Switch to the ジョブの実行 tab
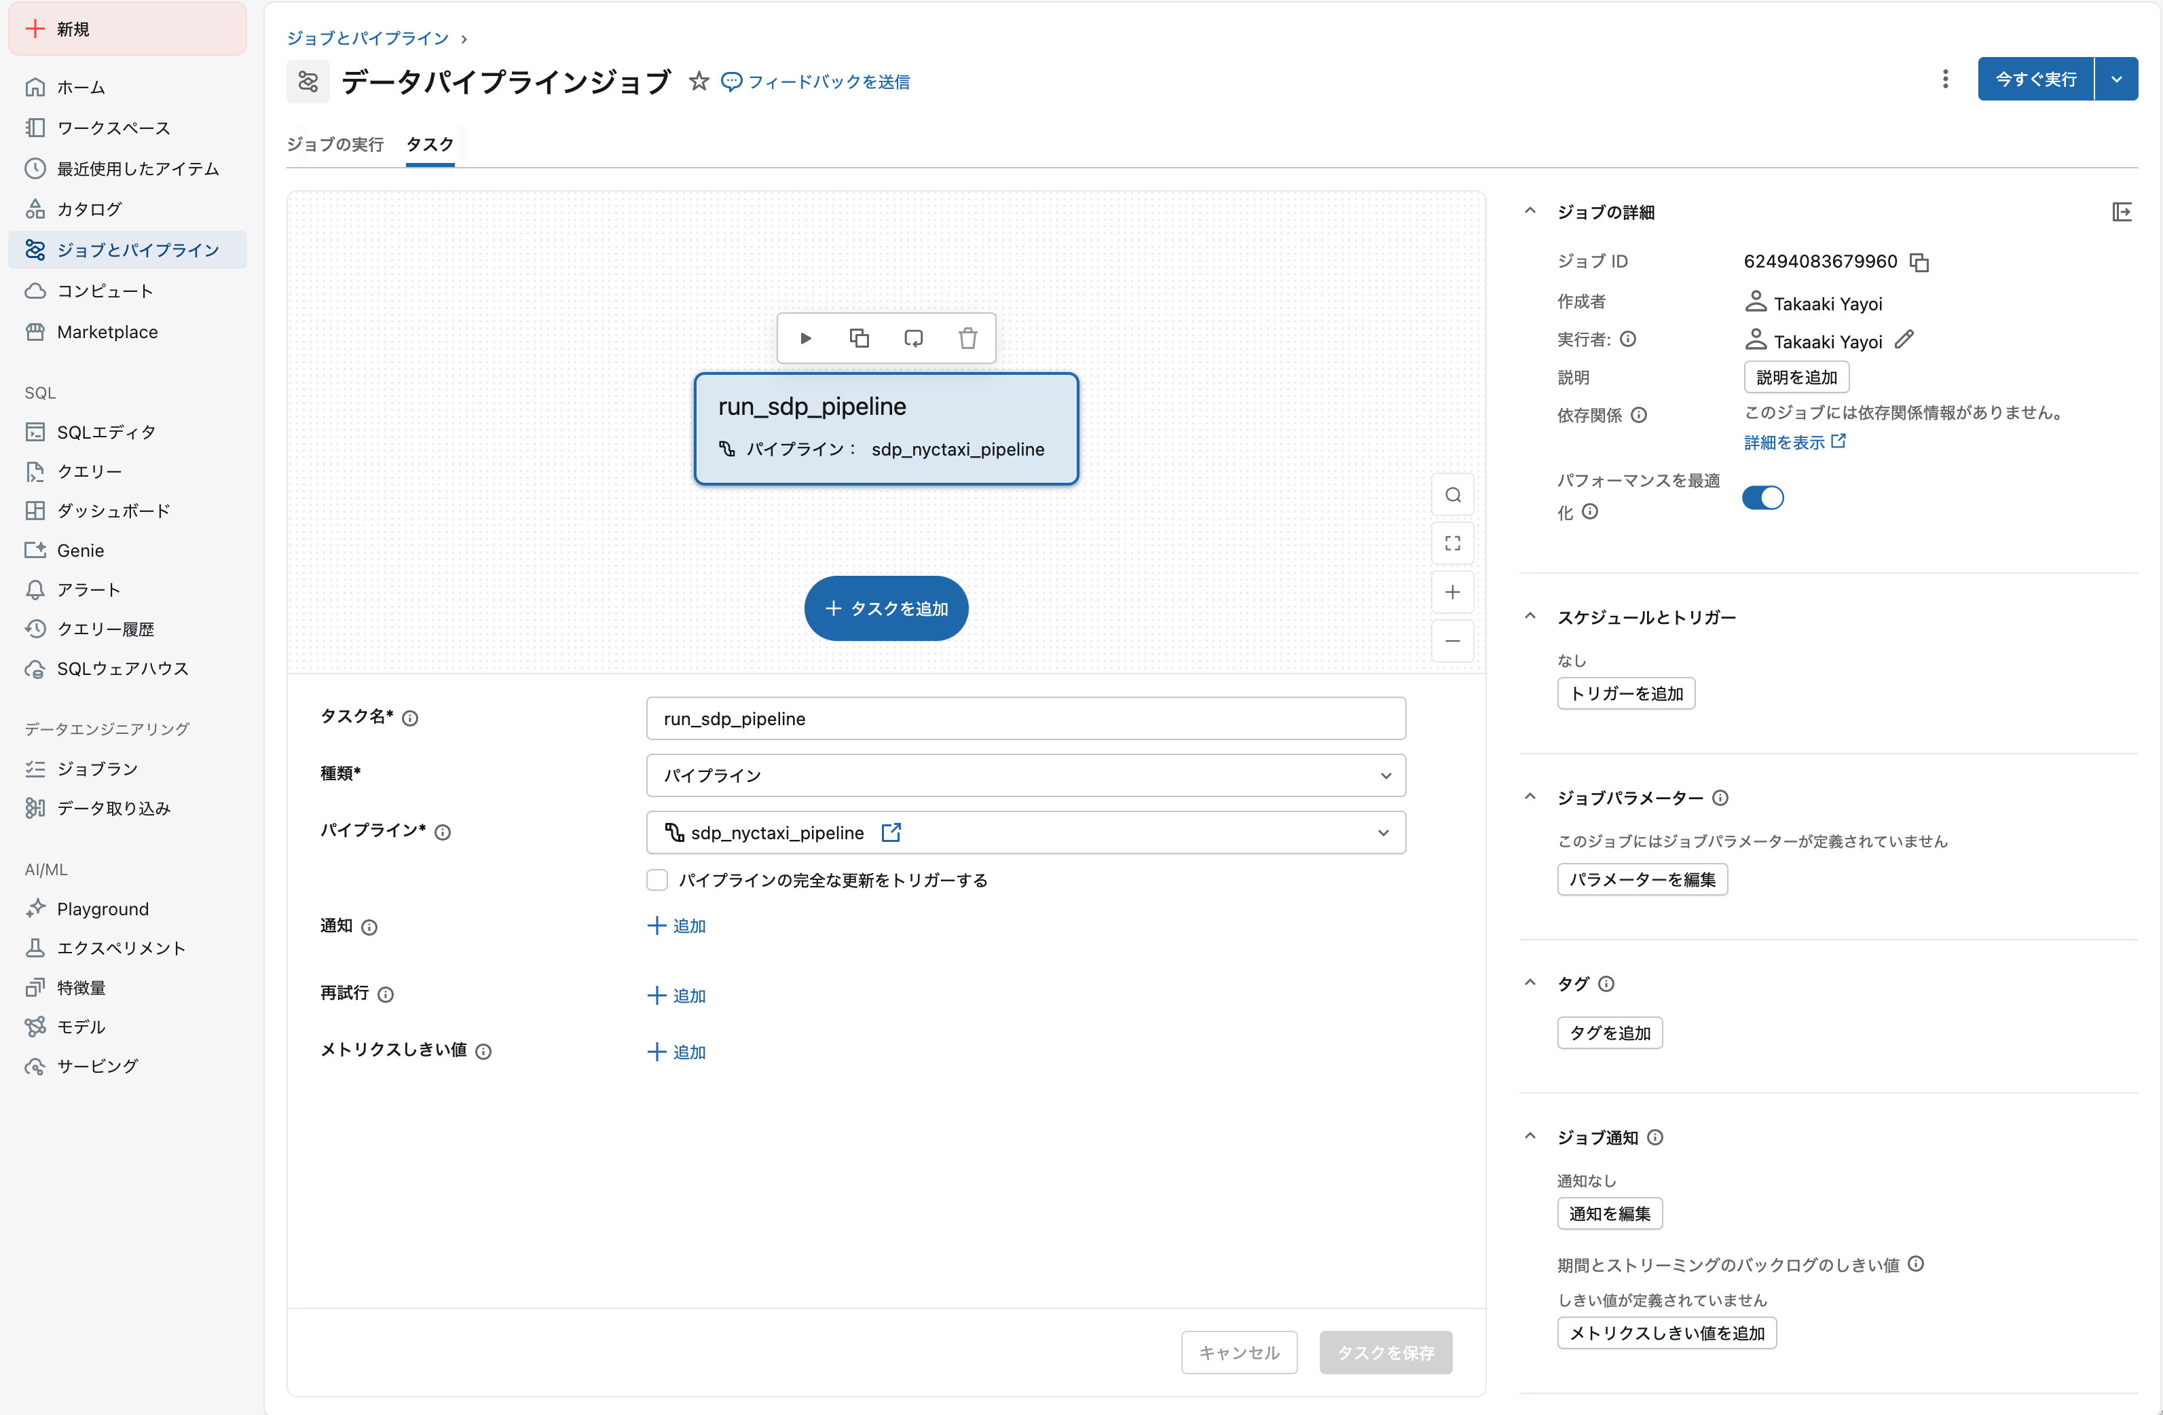2163x1415 pixels. 335,143
